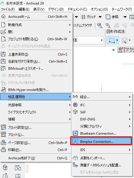
Task: Select 上書き保存(S) menu entry
Action: 36,54
